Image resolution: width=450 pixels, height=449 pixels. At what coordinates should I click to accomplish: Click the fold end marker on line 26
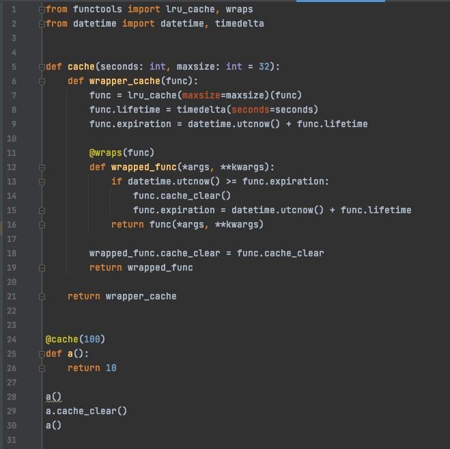(x=42, y=368)
